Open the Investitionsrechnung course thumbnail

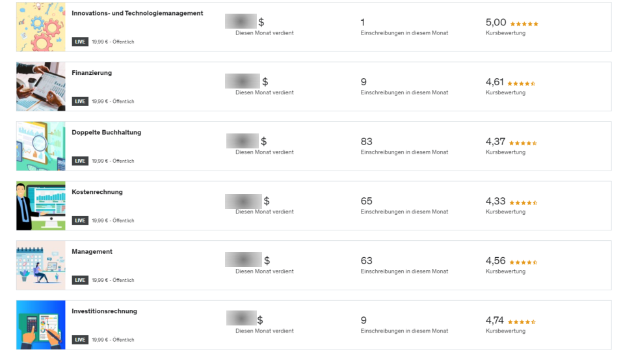41,325
